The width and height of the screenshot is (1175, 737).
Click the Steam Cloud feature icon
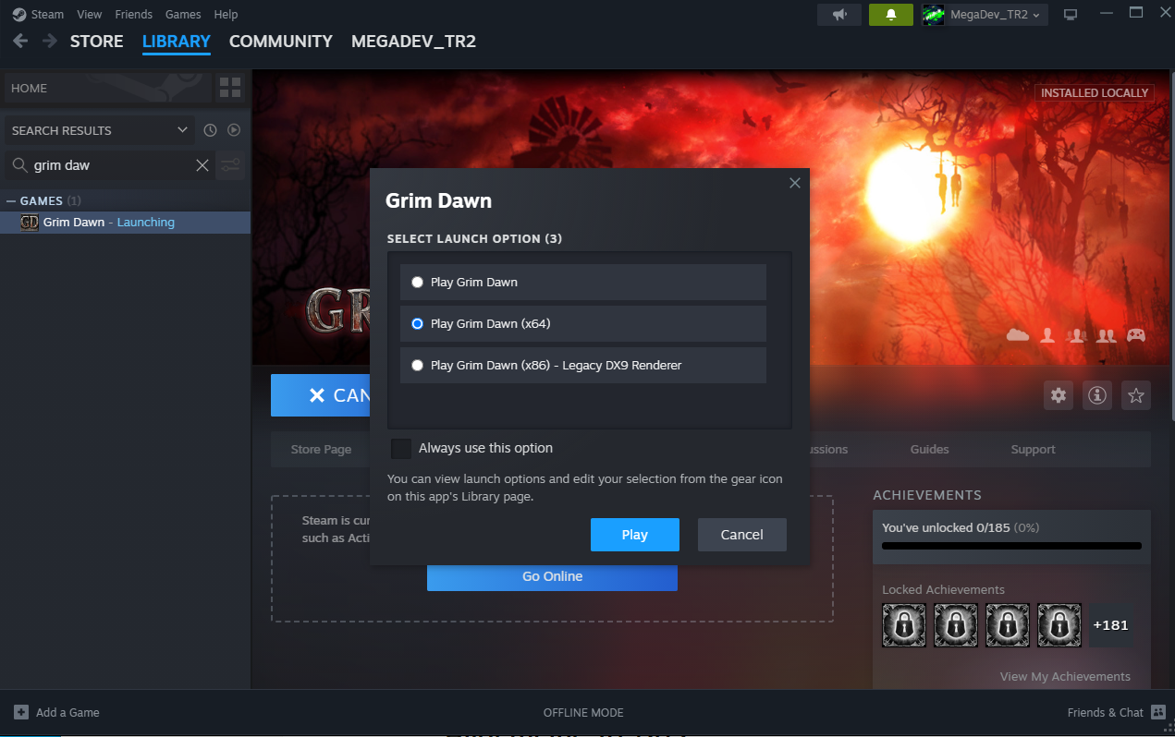1018,335
